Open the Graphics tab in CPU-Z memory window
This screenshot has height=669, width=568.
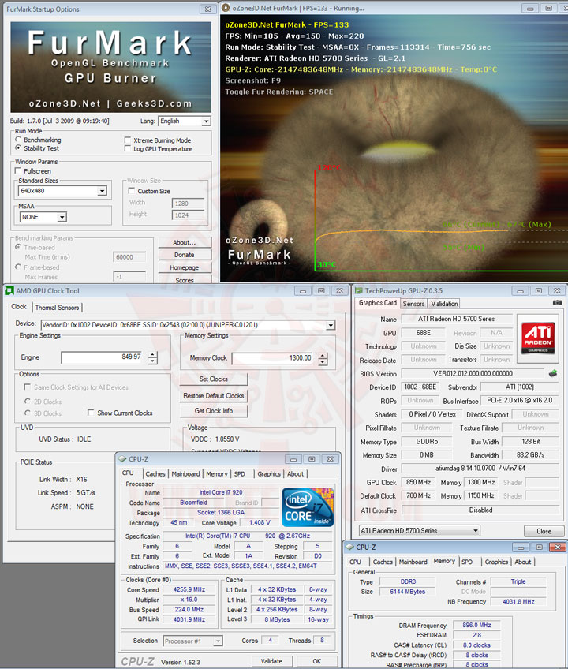click(496, 562)
